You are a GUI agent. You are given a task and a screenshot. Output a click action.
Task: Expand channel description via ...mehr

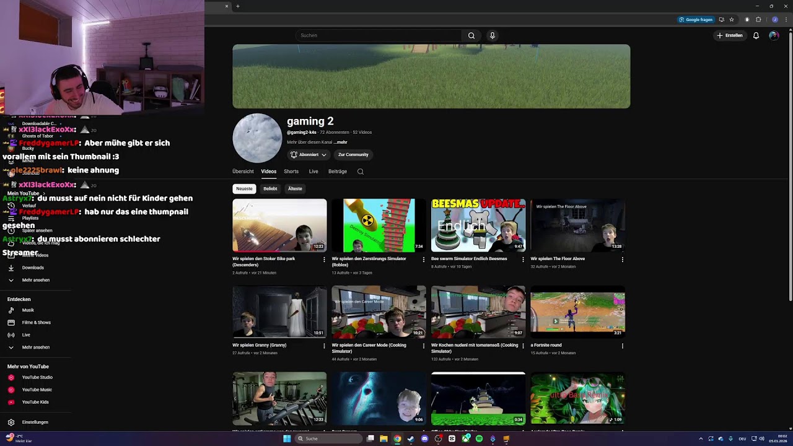(340, 142)
